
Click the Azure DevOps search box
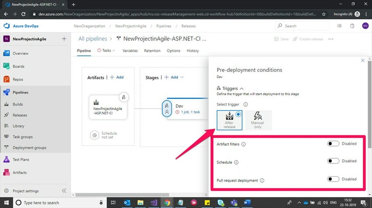pos(302,26)
